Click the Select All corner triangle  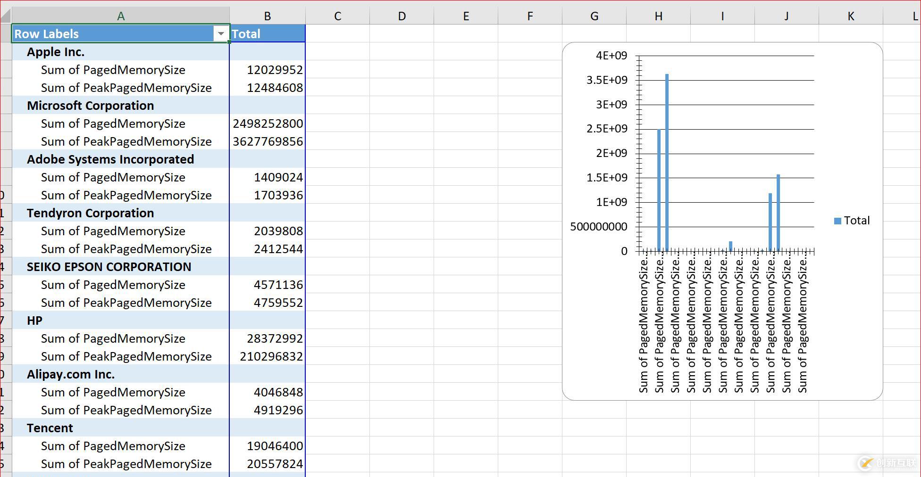tap(6, 16)
